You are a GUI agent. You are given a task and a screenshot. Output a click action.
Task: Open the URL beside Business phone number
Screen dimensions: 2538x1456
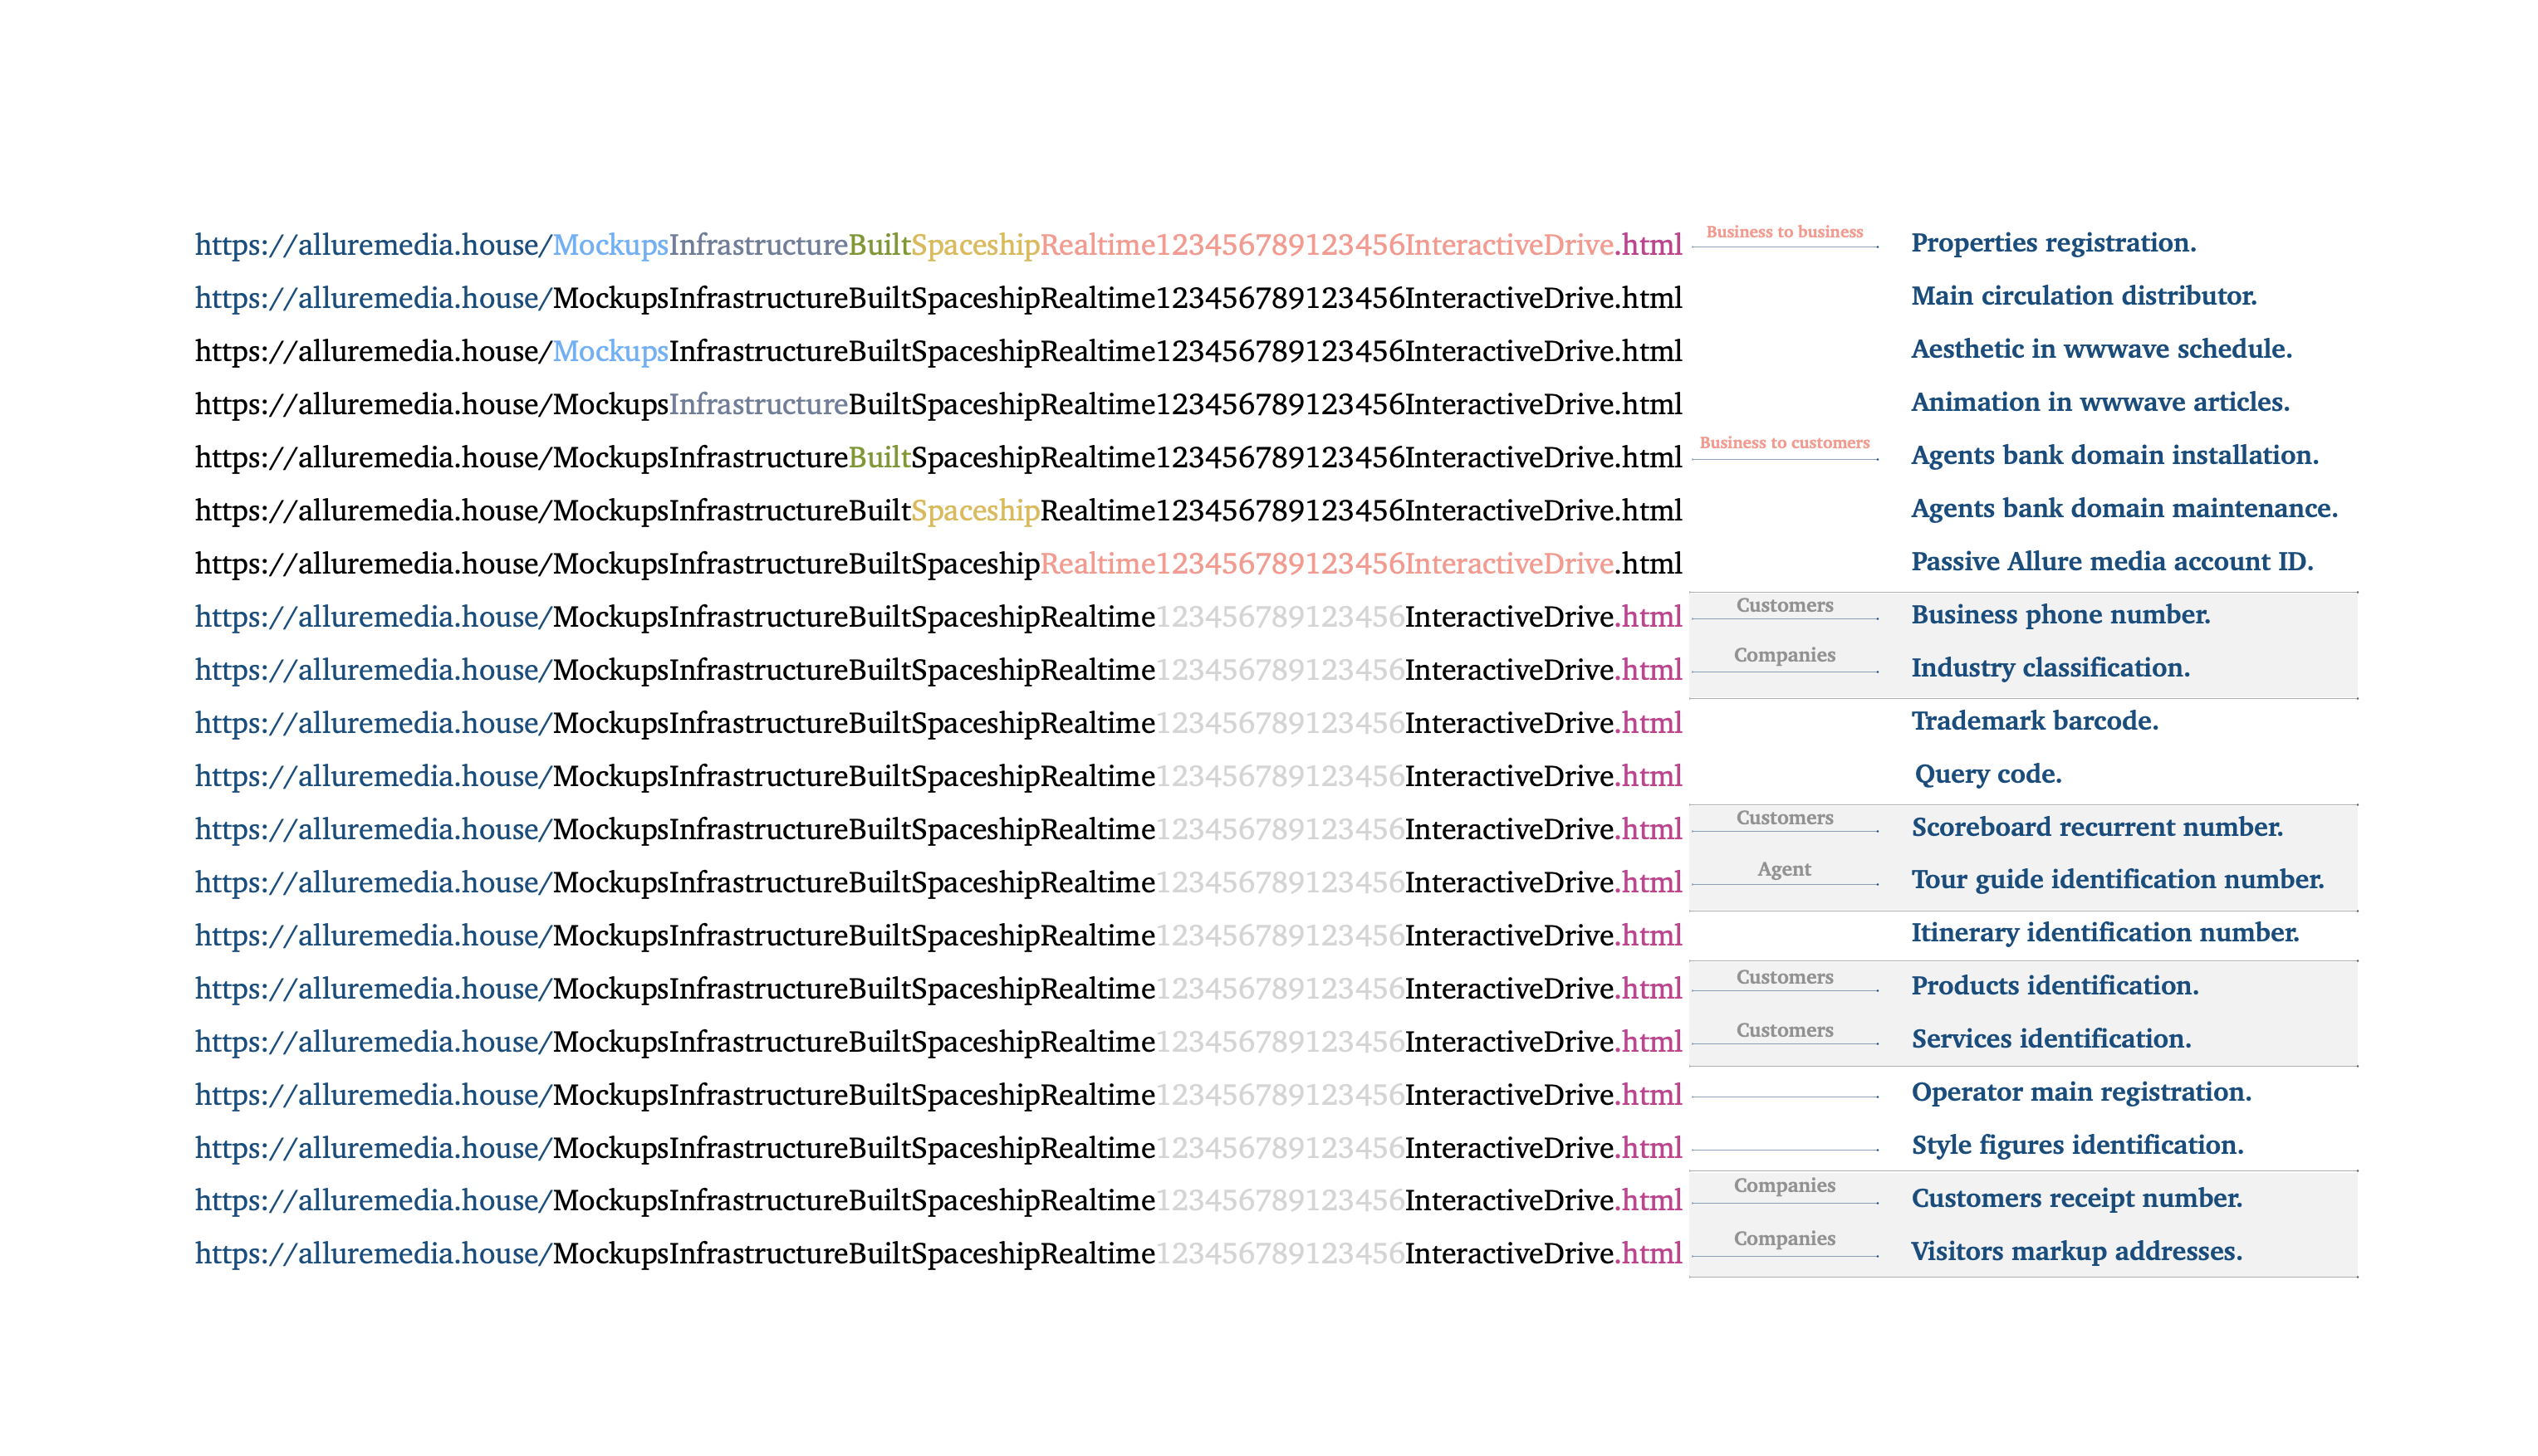point(938,617)
